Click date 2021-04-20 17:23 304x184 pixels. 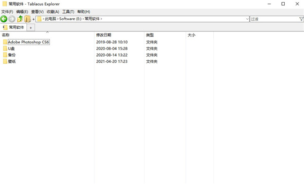point(112,62)
